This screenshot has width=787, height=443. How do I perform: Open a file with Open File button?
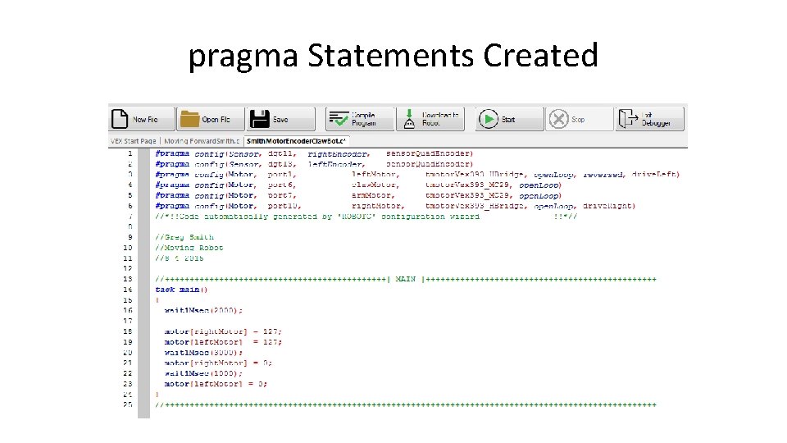211,119
